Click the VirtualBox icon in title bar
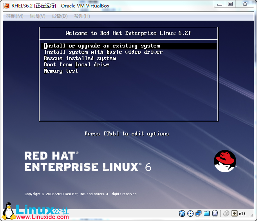 [x=6, y=6]
